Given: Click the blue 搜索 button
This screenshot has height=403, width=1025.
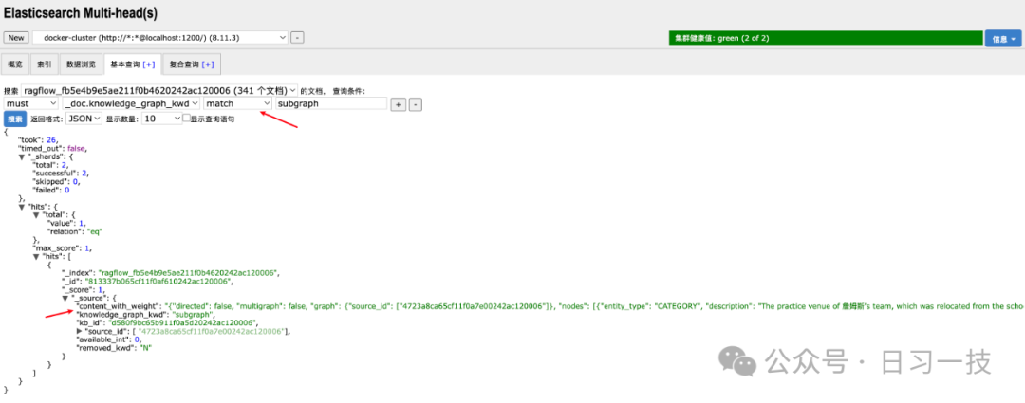Looking at the screenshot, I should (14, 119).
